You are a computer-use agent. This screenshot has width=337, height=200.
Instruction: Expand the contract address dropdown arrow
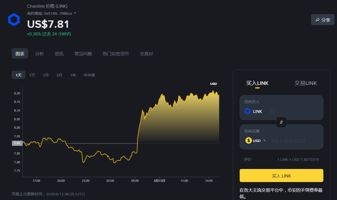pyautogui.click(x=75, y=13)
